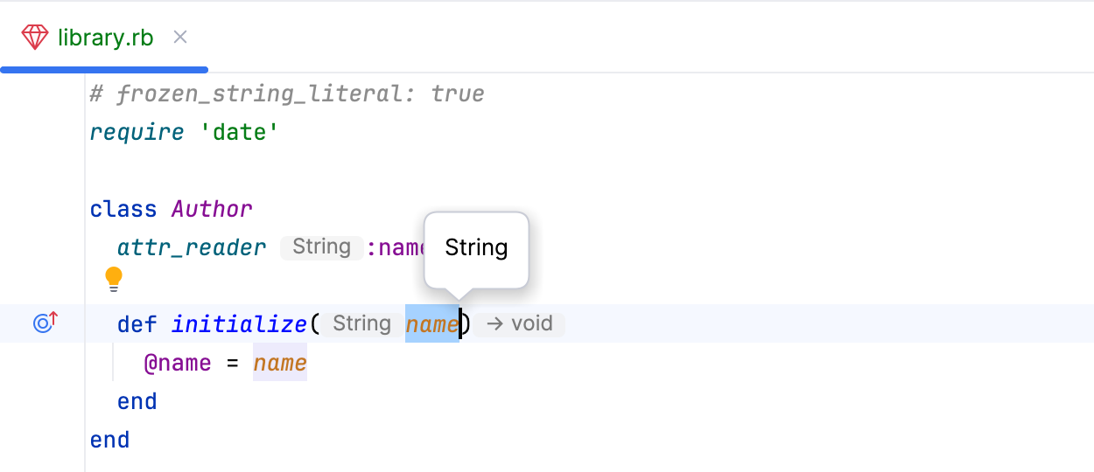Click the frozen_string_literal comment line

tap(287, 94)
